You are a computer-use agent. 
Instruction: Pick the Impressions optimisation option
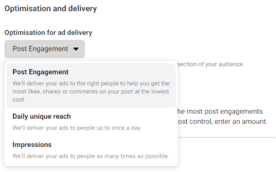[91, 150]
